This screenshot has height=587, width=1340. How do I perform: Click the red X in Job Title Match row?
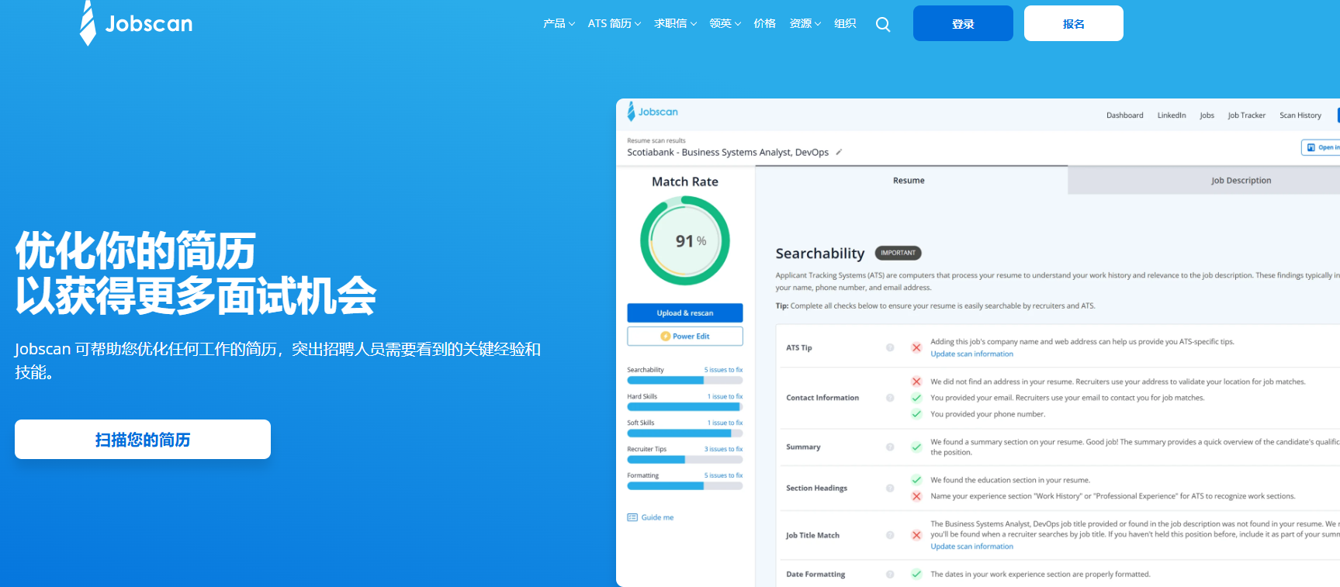click(x=916, y=535)
